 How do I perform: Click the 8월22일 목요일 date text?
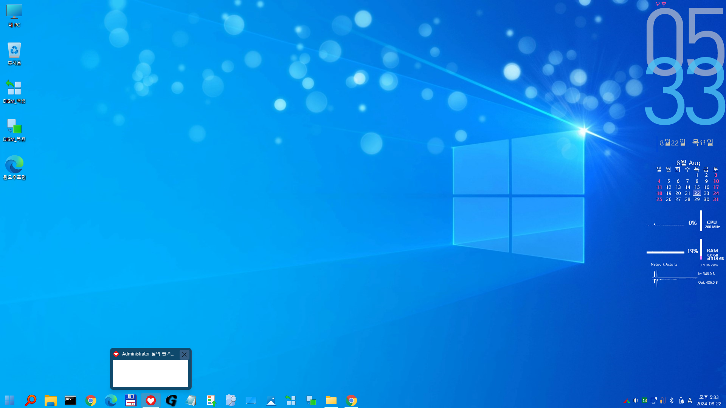tap(686, 142)
